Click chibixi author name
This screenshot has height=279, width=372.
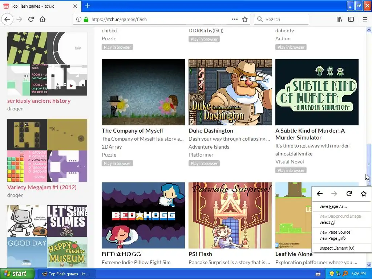pos(109,31)
